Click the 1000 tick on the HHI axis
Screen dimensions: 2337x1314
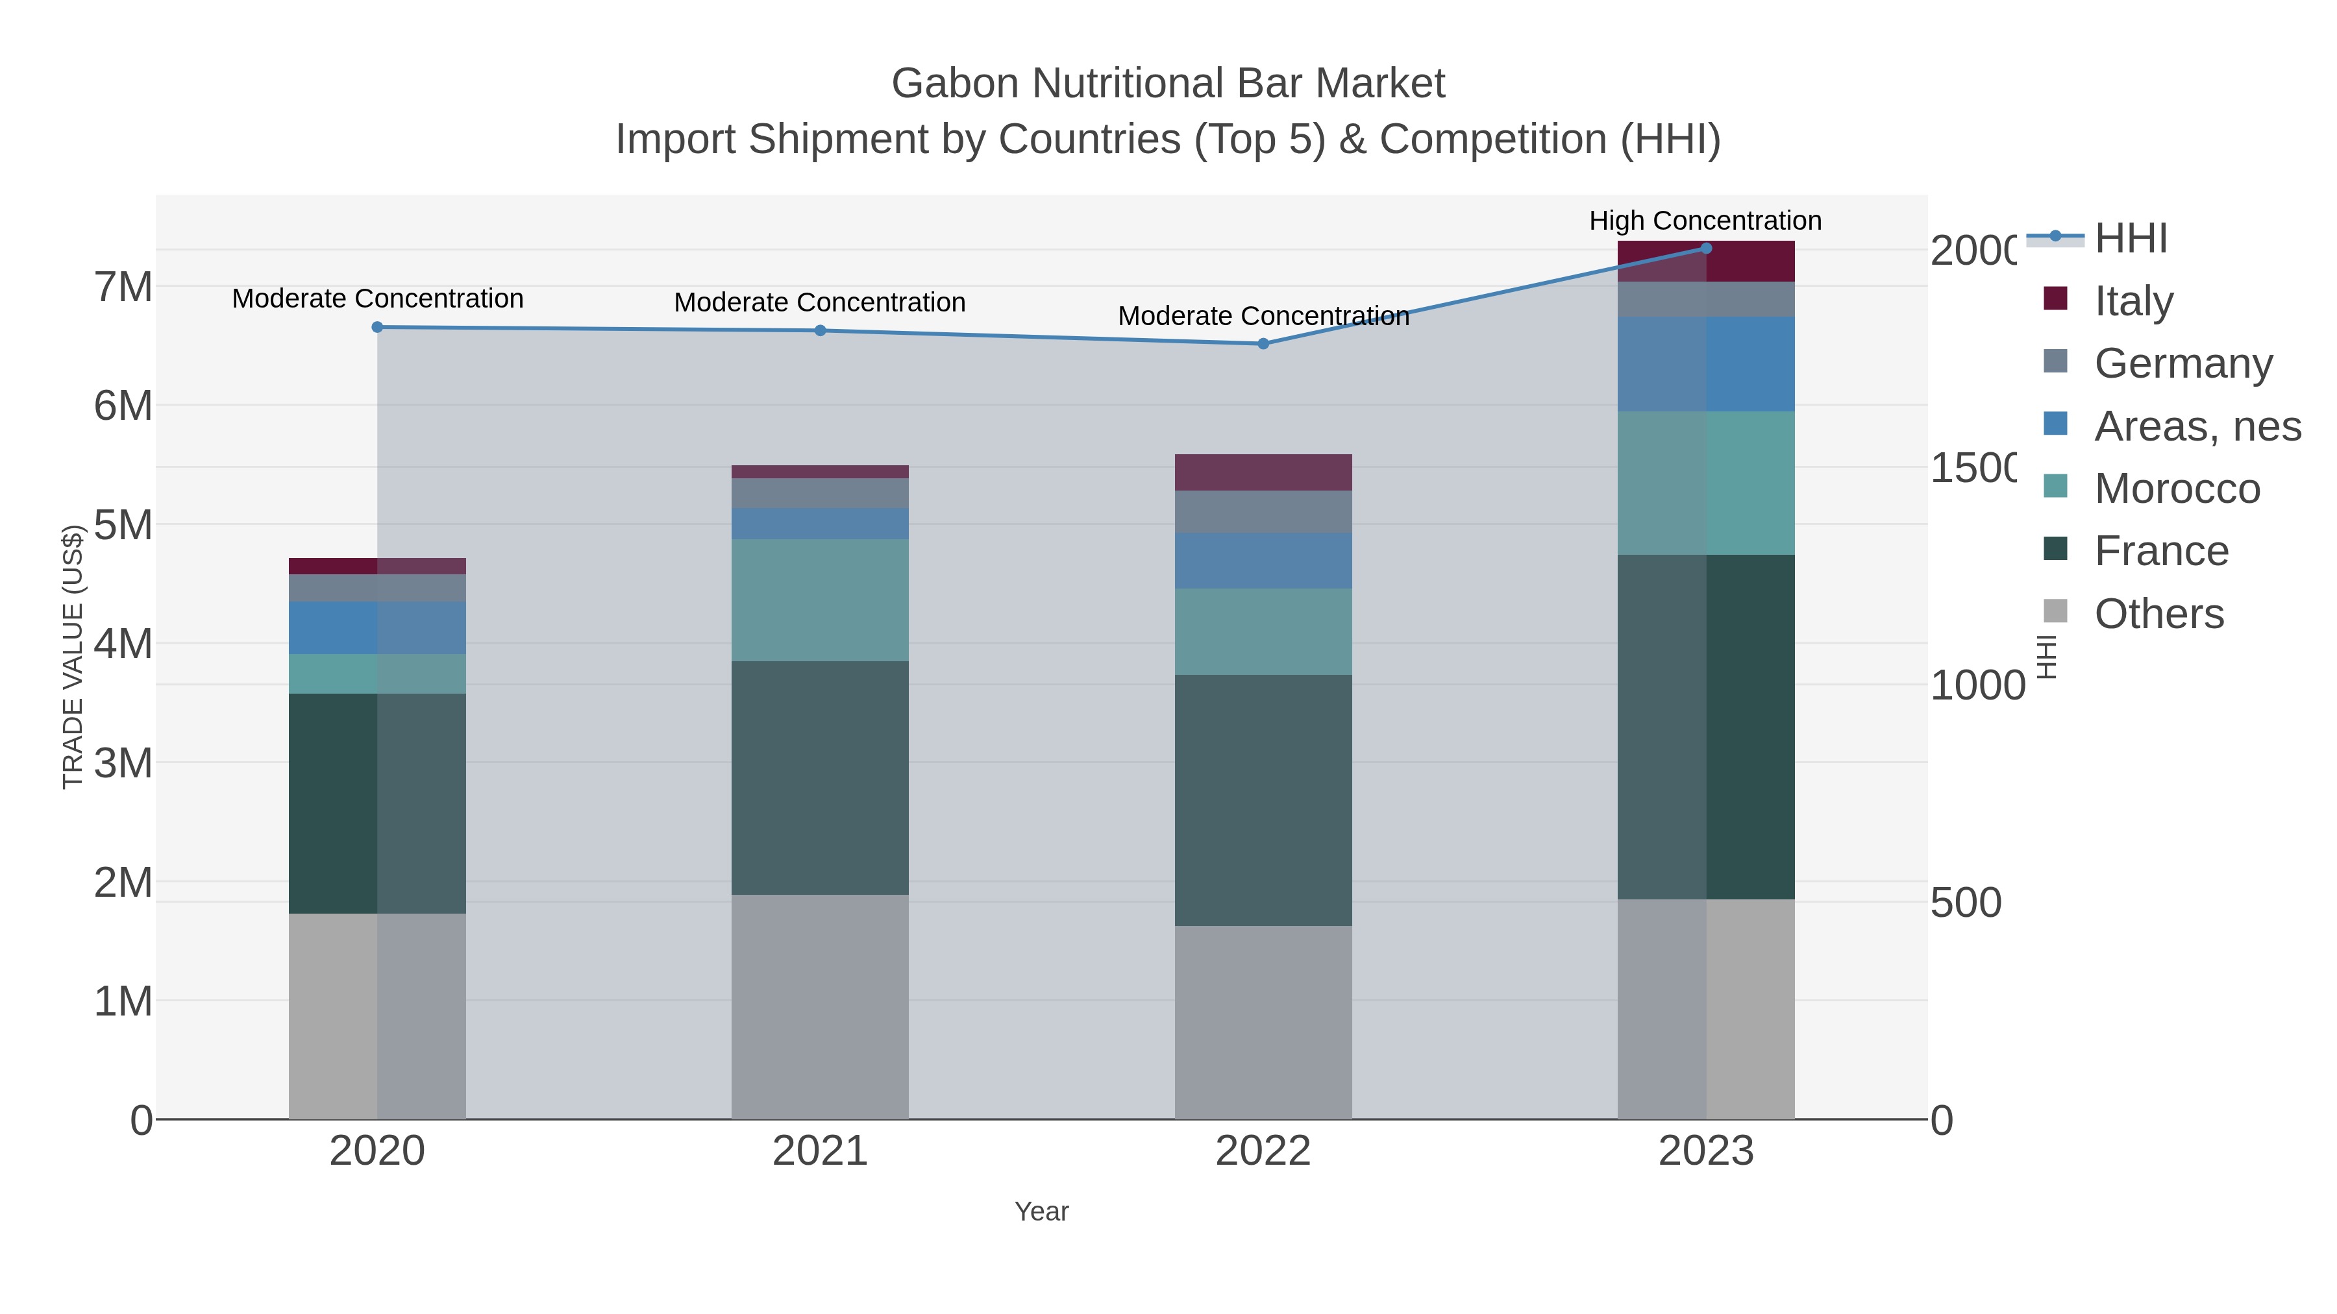pyautogui.click(x=1978, y=686)
